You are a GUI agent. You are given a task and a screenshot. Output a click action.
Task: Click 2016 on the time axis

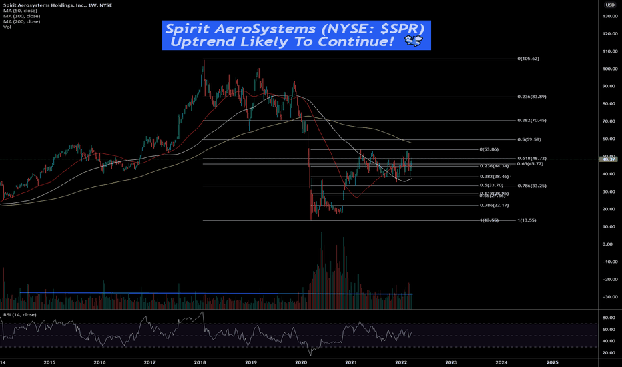99,362
